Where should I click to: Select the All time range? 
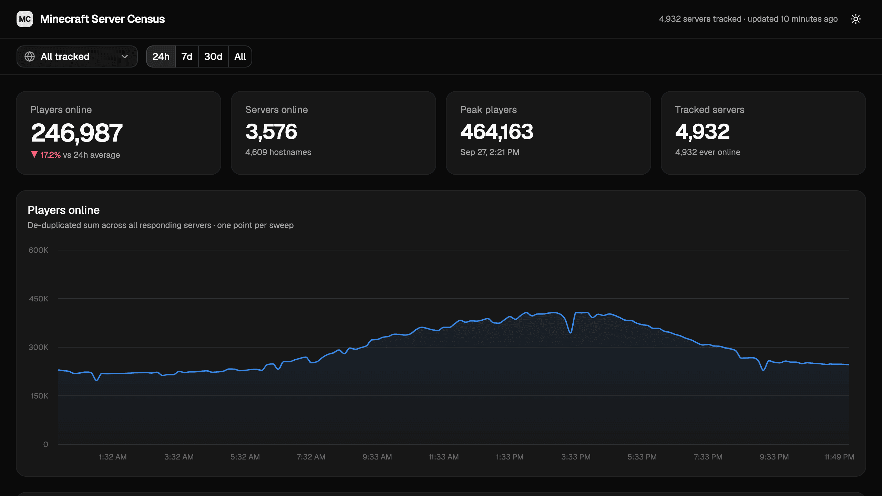(240, 56)
